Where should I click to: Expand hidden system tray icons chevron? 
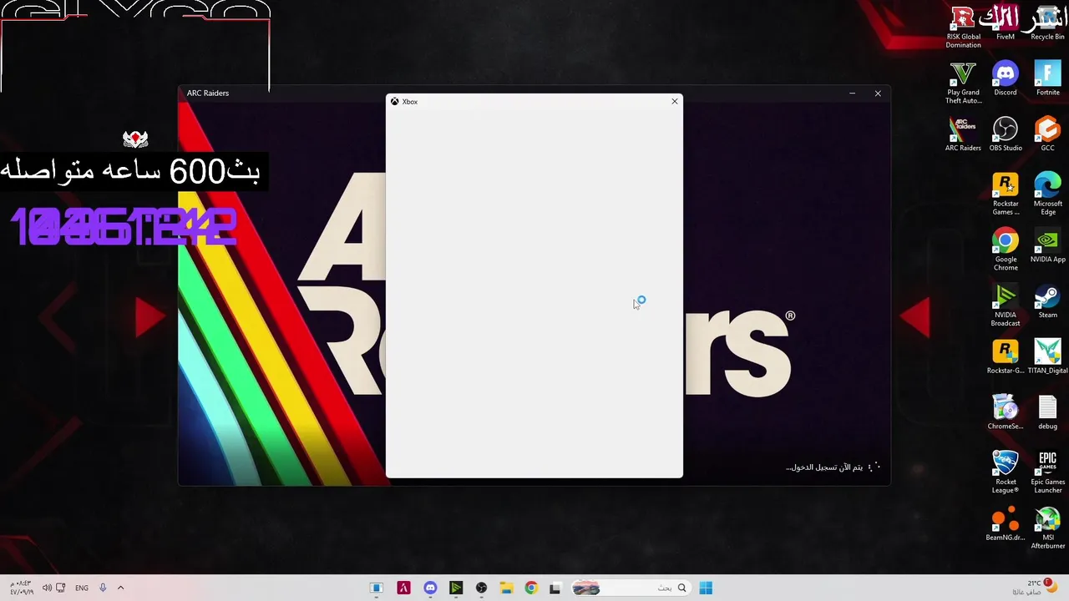(x=120, y=588)
